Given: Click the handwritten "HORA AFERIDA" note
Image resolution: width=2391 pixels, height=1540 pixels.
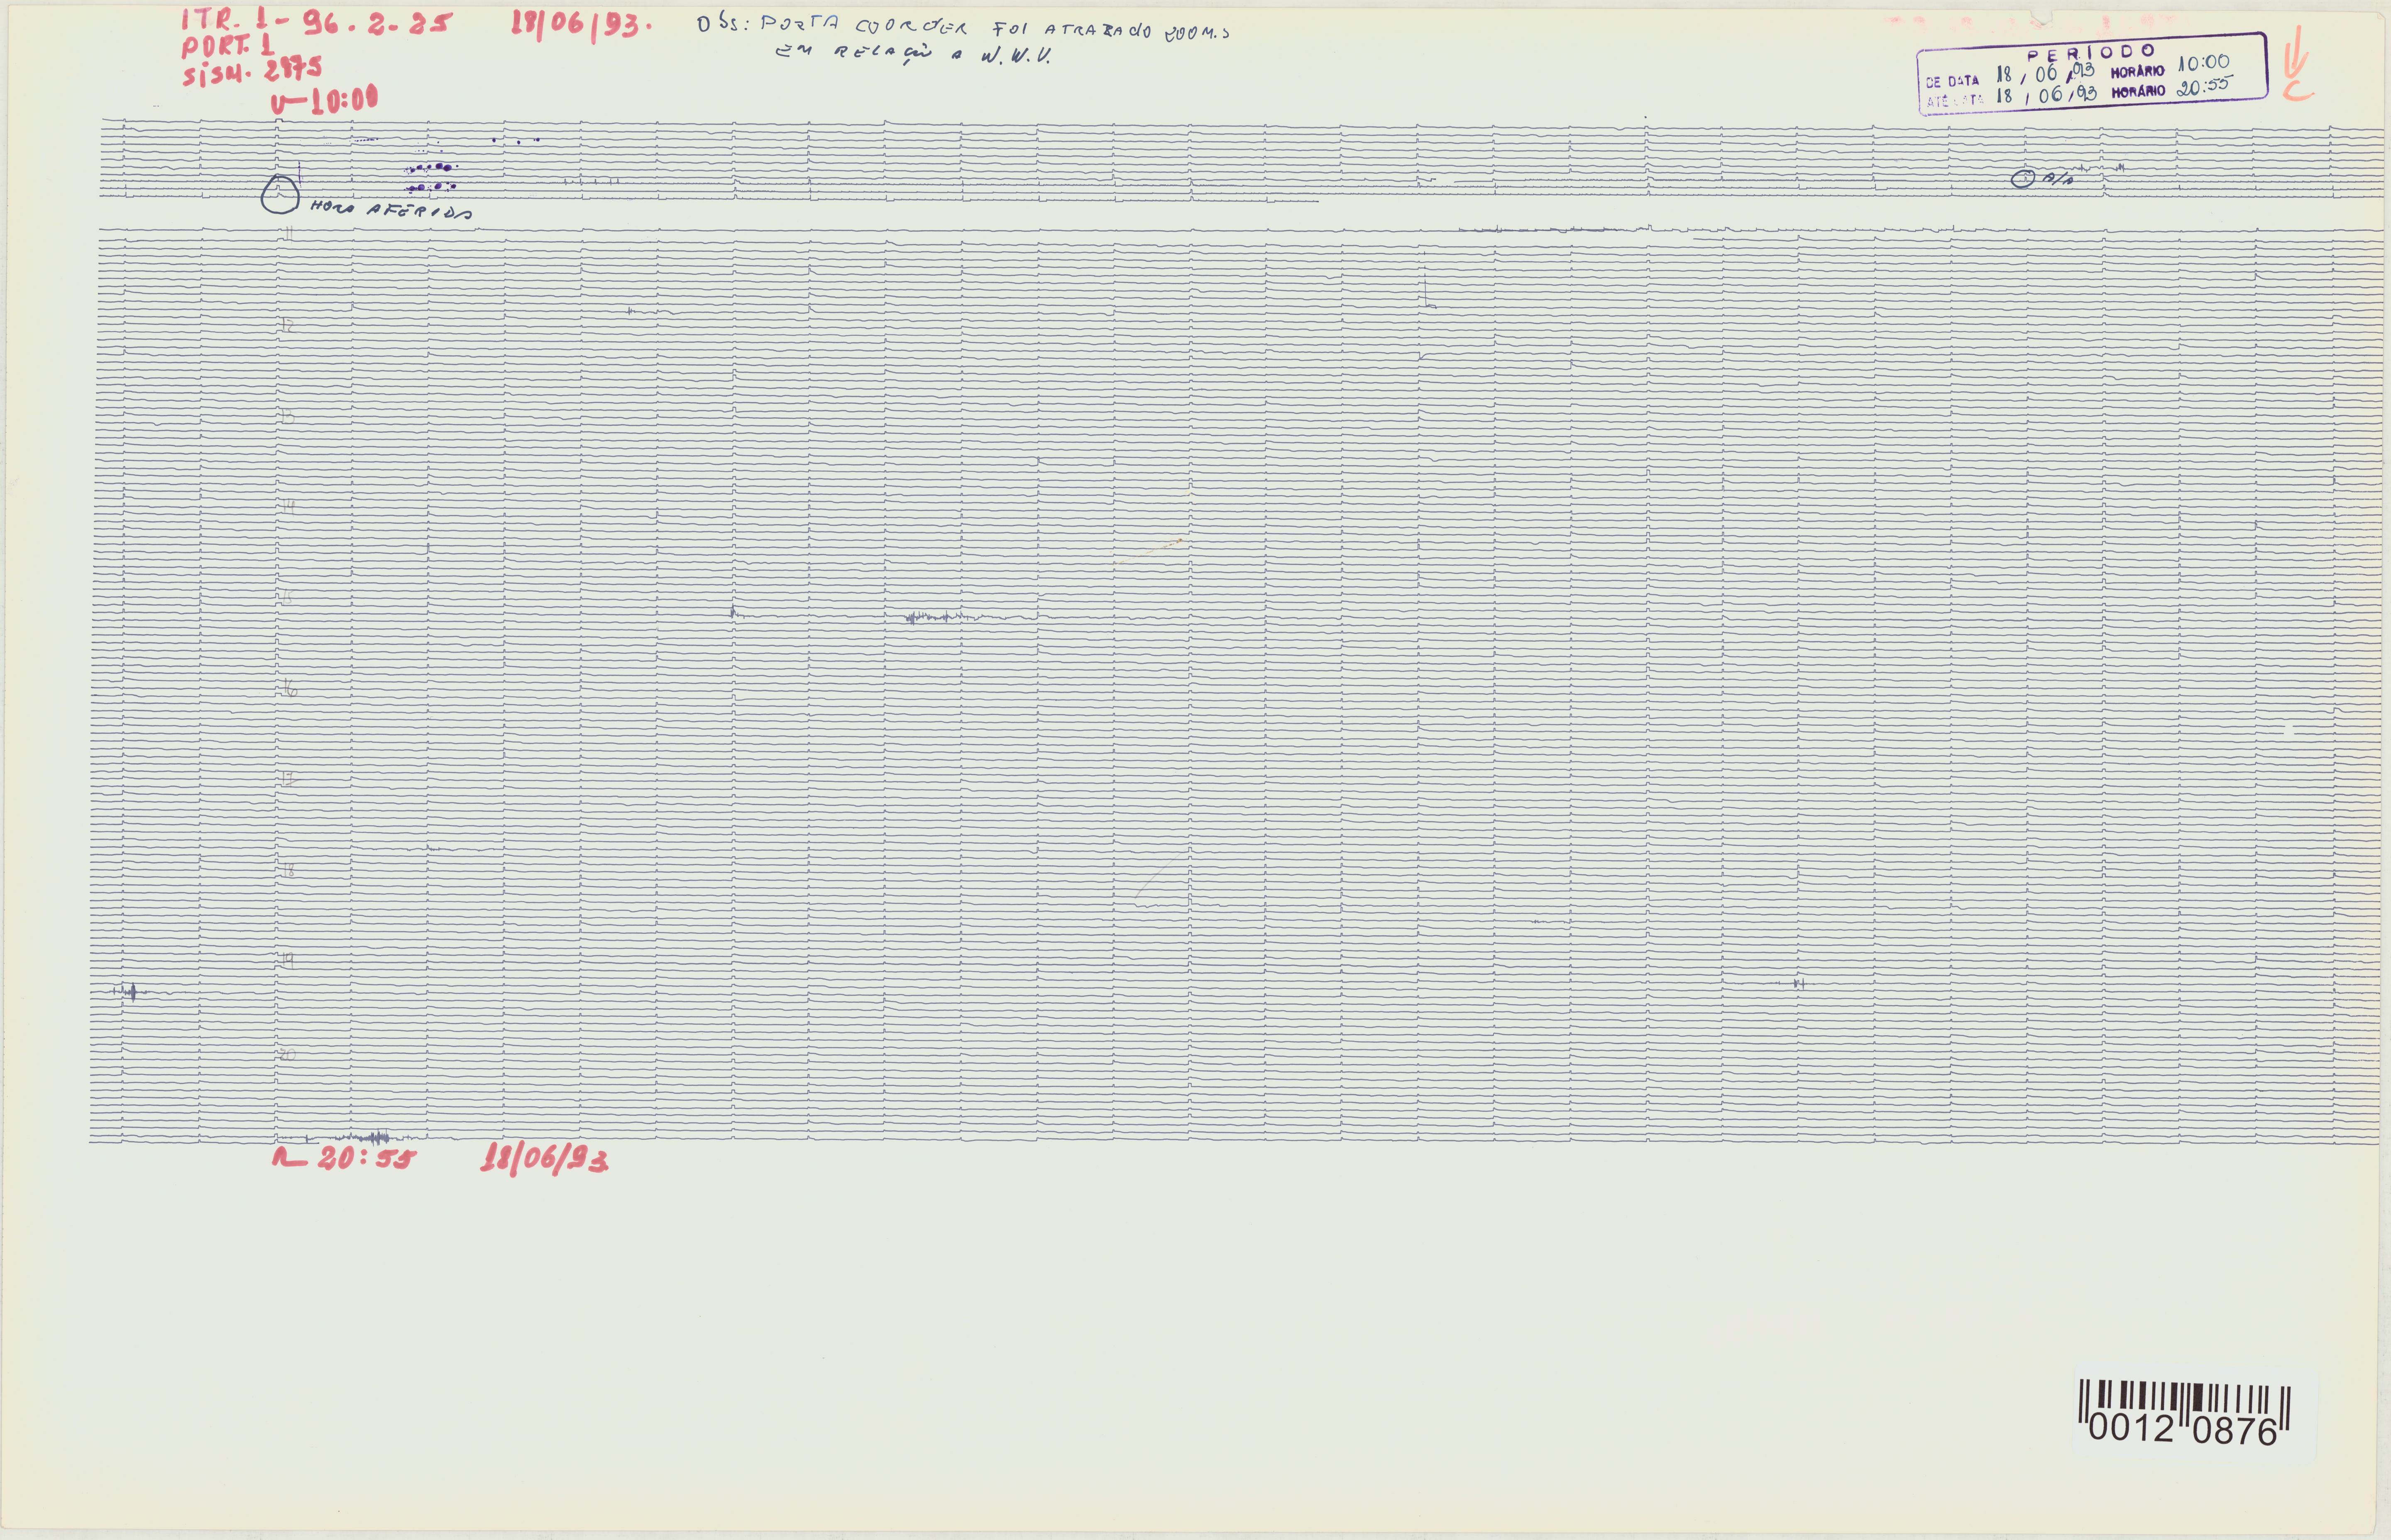Looking at the screenshot, I should (x=391, y=210).
